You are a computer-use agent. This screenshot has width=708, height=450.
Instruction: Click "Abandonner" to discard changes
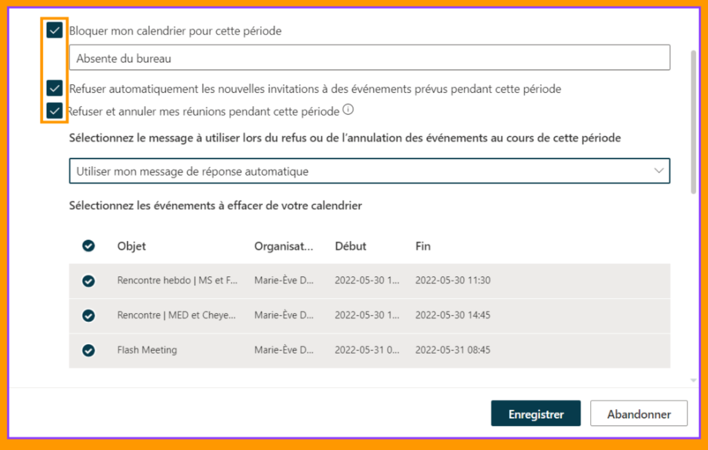tap(638, 413)
